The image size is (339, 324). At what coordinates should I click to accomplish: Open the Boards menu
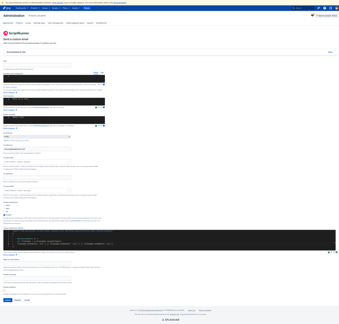pos(56,8)
